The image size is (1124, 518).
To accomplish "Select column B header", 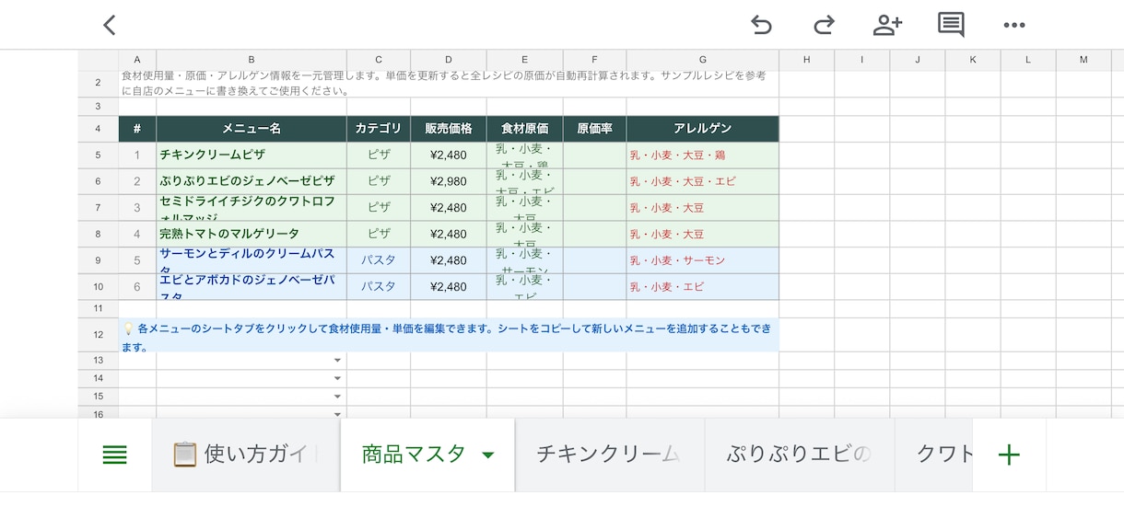I will (x=252, y=60).
